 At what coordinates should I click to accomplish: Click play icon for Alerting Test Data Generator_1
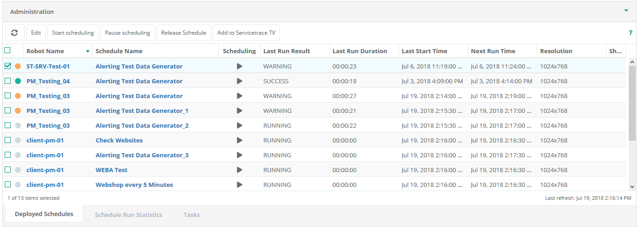tap(239, 111)
